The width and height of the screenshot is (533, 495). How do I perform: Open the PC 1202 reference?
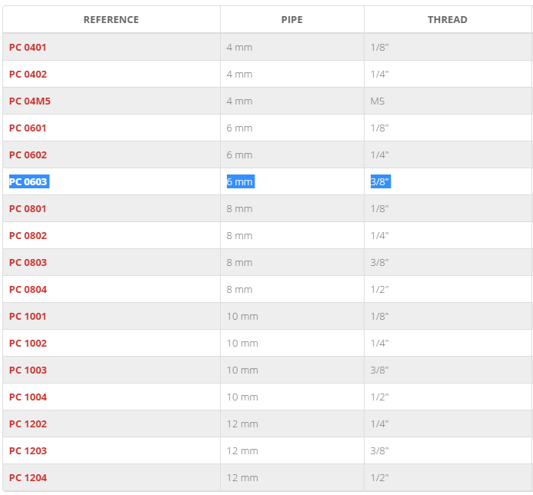point(28,424)
